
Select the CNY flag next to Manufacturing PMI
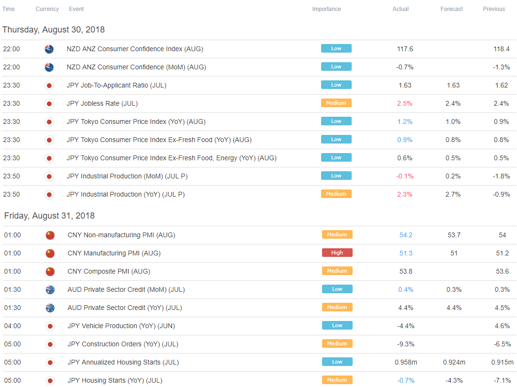click(50, 253)
